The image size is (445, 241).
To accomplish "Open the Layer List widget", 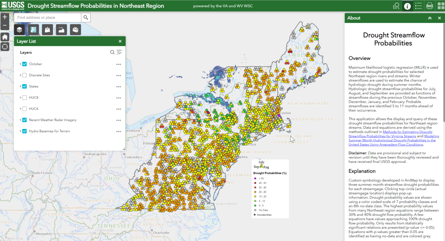I will click(x=19, y=29).
